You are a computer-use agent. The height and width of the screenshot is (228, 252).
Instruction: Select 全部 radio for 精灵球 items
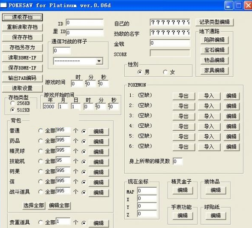coord(40,151)
